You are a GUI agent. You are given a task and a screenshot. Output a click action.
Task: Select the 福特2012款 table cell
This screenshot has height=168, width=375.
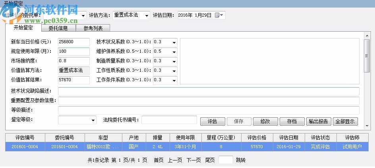coord(103,147)
